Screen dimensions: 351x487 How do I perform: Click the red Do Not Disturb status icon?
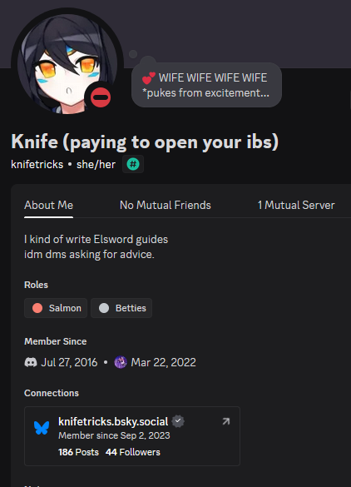101,97
